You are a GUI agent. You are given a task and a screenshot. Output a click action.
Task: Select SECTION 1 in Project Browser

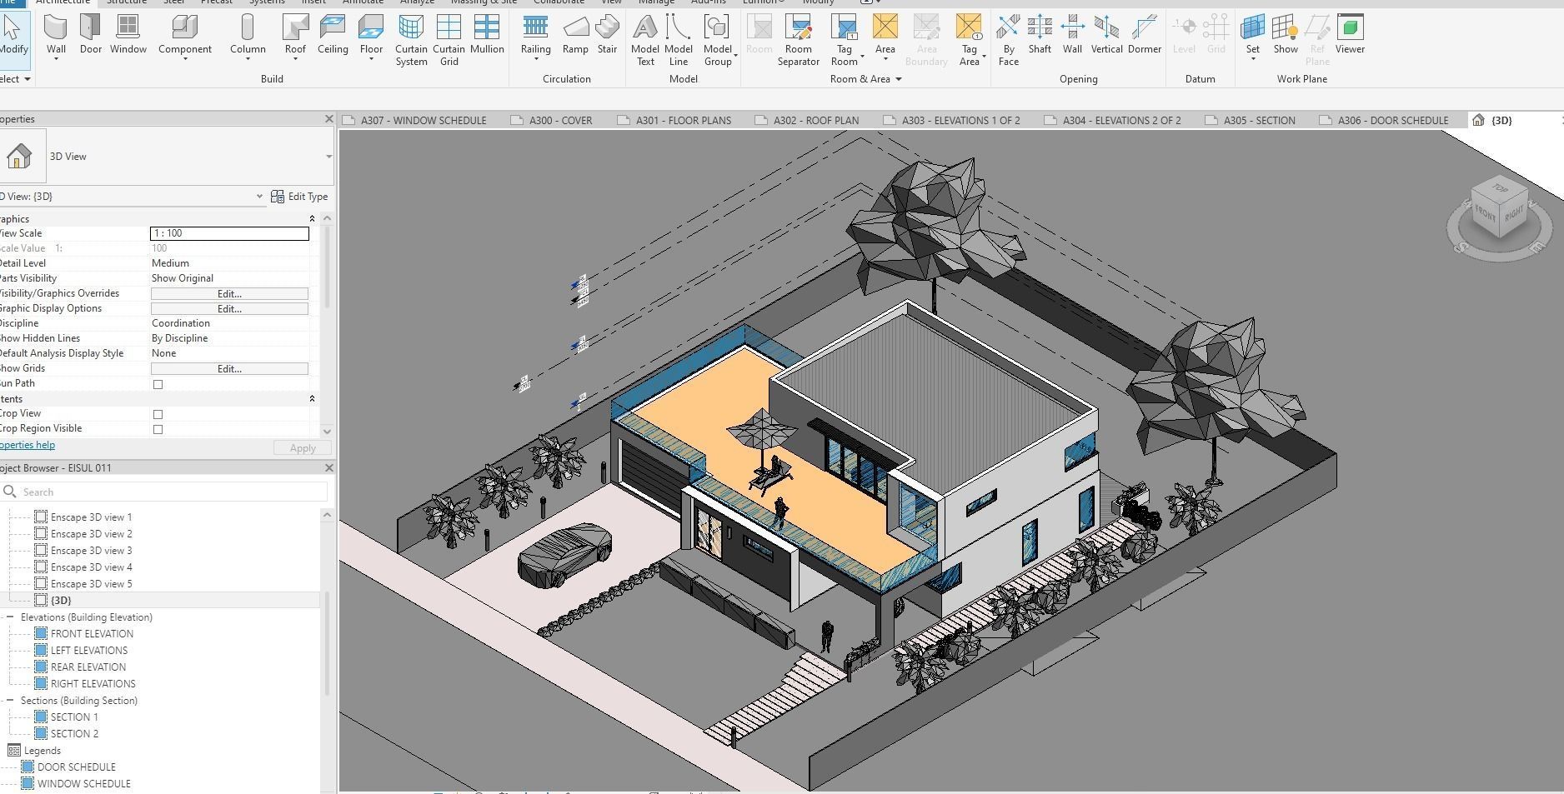click(x=74, y=717)
